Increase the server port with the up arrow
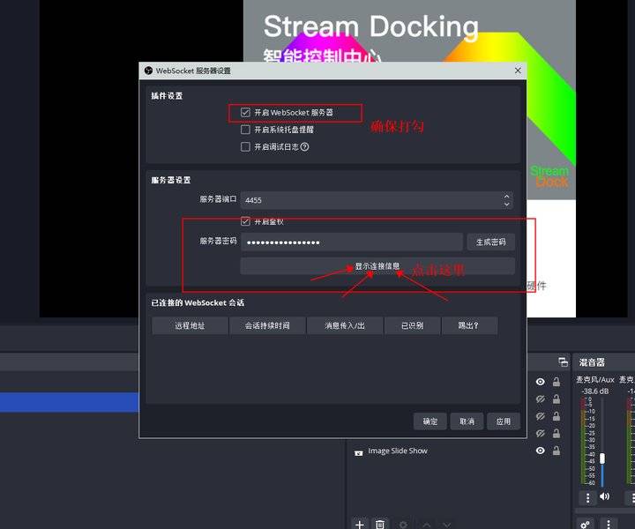 pos(506,196)
